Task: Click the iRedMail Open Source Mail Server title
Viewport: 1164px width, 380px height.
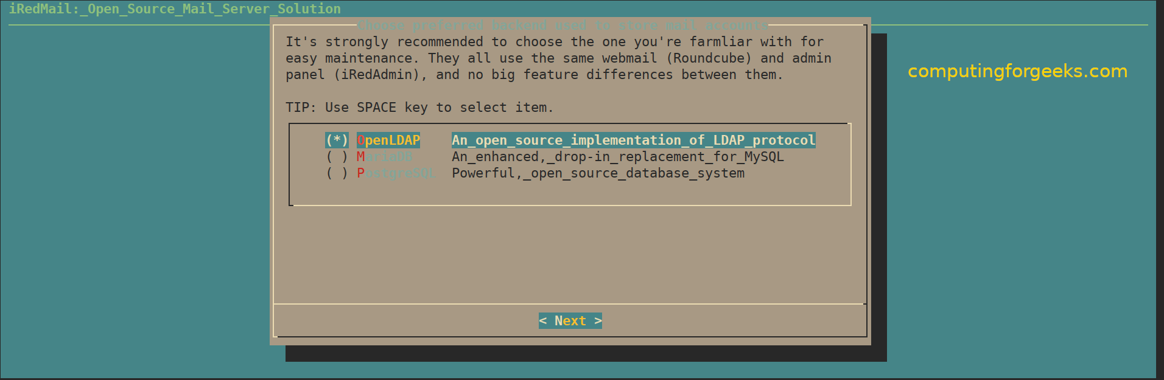Action: (x=175, y=9)
